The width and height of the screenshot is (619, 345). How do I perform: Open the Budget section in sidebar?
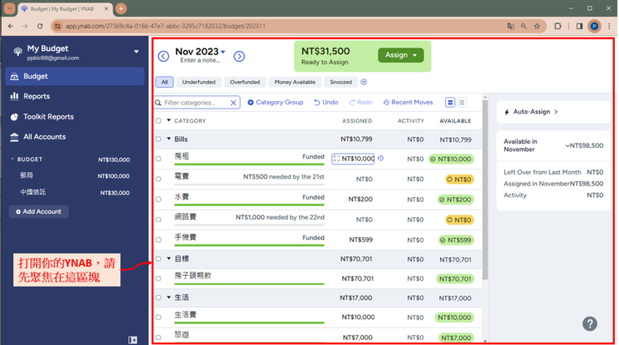coord(74,76)
